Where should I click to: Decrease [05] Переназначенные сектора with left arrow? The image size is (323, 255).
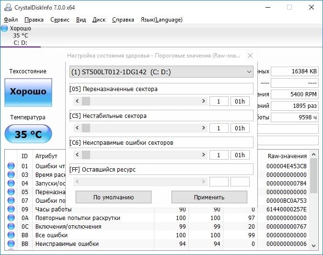77,101
